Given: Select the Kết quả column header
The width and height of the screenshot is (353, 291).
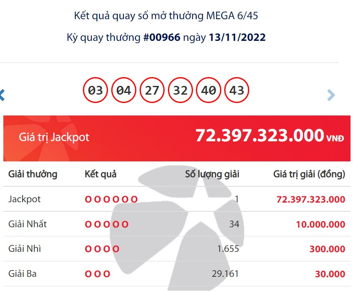Looking at the screenshot, I should coord(100,174).
